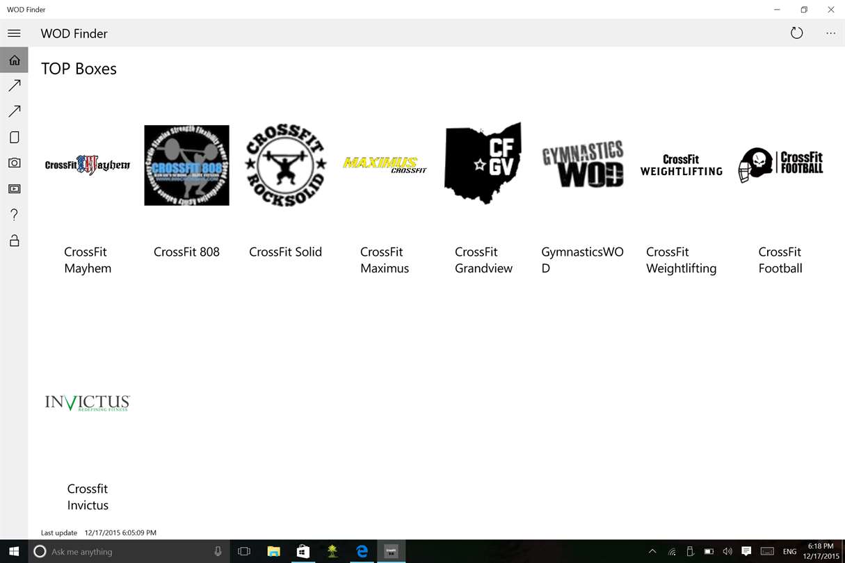Click the first diagonal arrow sidebar icon
This screenshot has height=563, width=845.
pos(14,85)
